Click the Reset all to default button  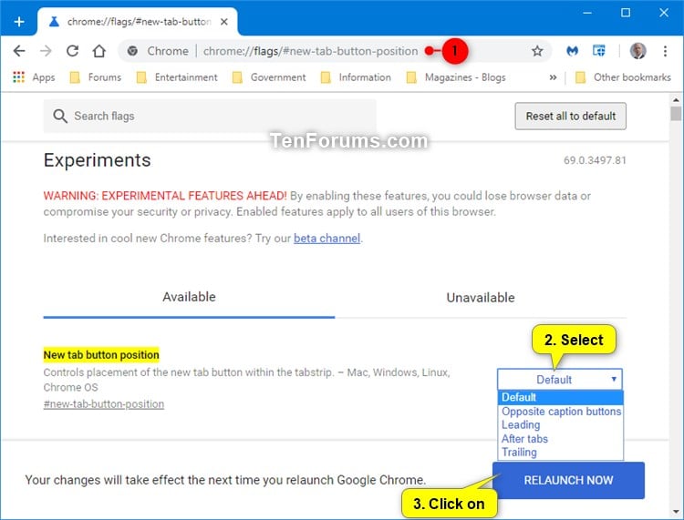[x=571, y=117]
